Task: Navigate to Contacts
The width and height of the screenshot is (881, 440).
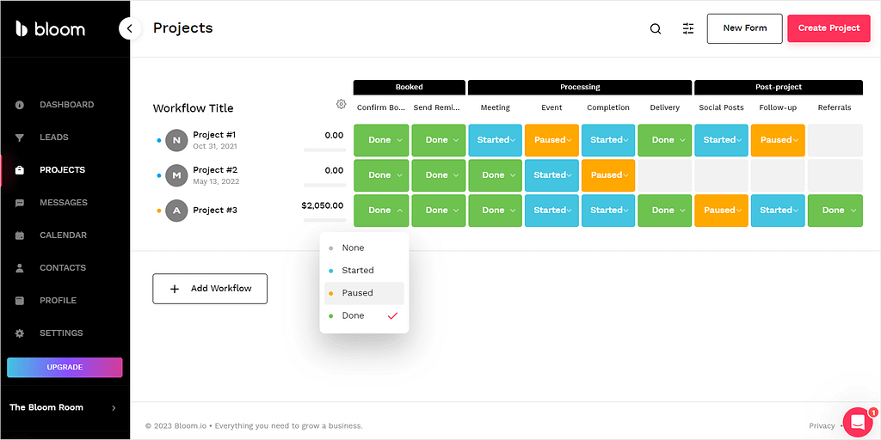Action: click(65, 268)
